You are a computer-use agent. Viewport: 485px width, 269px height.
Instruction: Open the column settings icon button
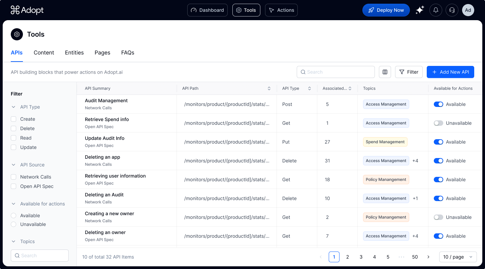click(385, 72)
